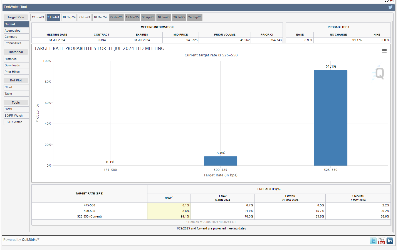The height and width of the screenshot is (250, 398).
Task: Open the 7 Nov24 meeting tab
Action: click(85, 17)
